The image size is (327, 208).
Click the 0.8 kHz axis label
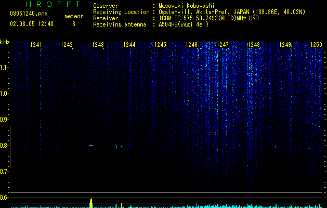(x=4, y=146)
